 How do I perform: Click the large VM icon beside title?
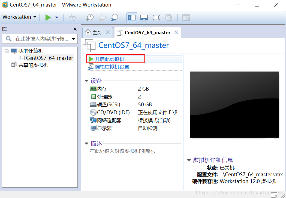[x=89, y=46]
